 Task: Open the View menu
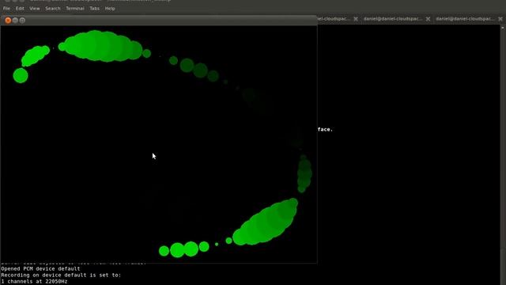[35, 9]
